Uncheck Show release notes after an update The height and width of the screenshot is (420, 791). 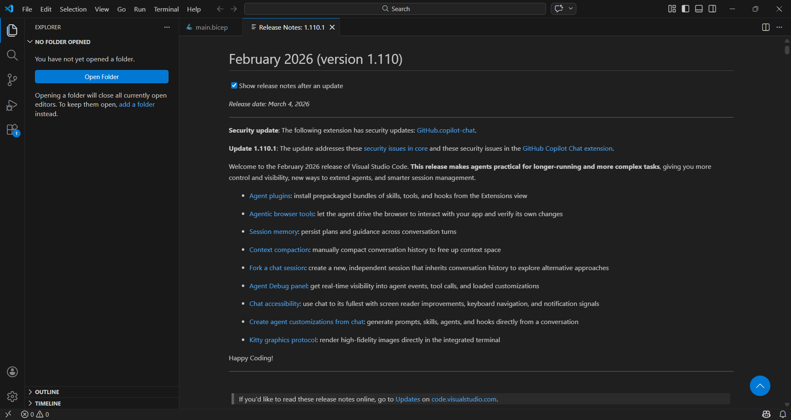pos(234,86)
